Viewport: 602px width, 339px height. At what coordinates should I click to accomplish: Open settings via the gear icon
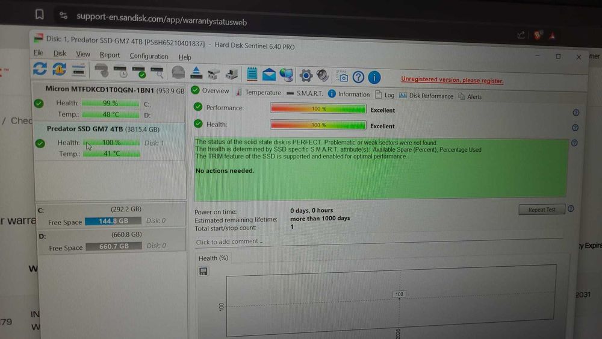pyautogui.click(x=306, y=75)
